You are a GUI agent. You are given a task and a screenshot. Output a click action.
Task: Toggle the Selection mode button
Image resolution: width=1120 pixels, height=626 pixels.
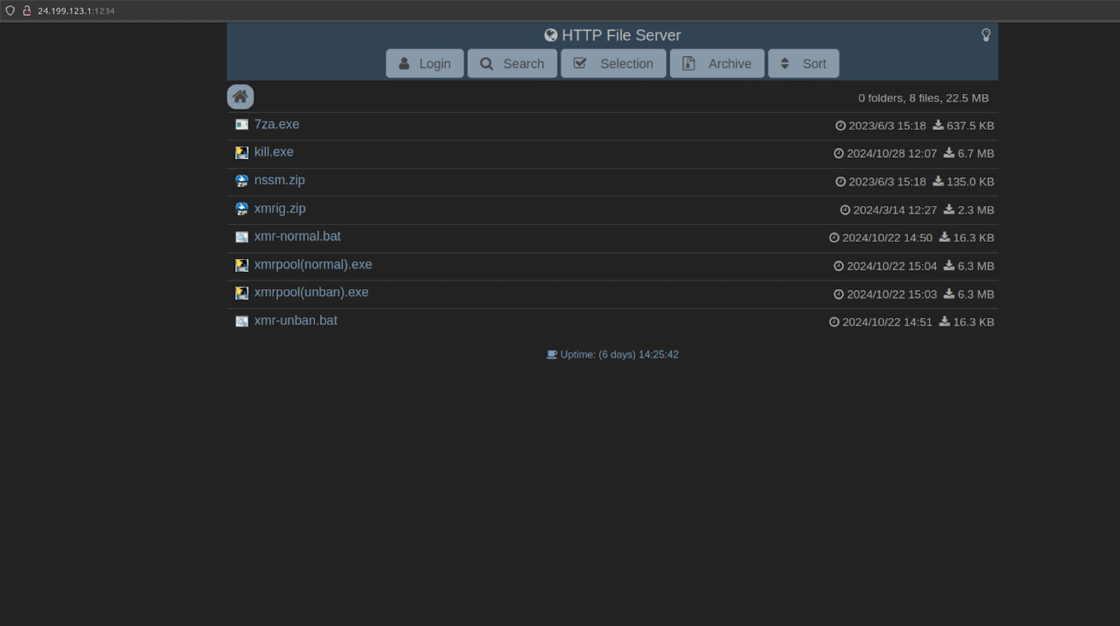[613, 63]
